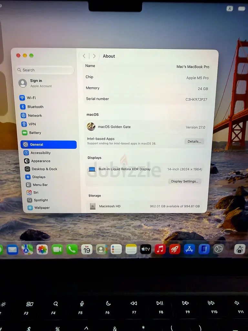Select Network in the sidebar
The image size is (248, 331).
(31, 115)
